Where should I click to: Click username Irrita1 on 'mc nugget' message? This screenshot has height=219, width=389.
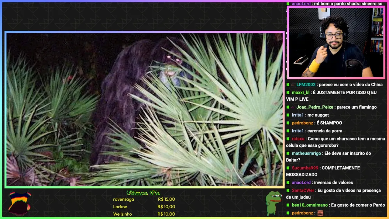(298, 115)
